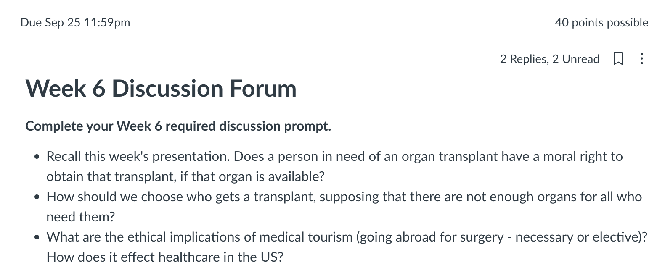This screenshot has height=268, width=657.
Task: Click the '40 points possible' label
Action: pos(601,23)
